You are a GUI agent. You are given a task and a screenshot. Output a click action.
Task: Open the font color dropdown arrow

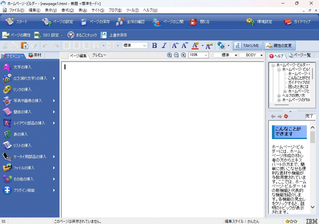point(202,46)
